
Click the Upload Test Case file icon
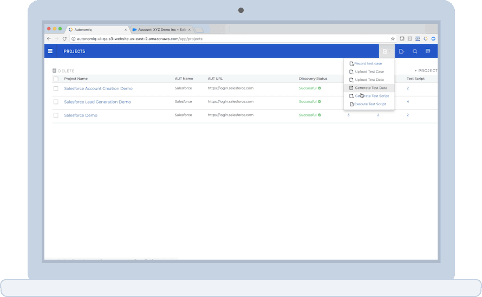[351, 72]
